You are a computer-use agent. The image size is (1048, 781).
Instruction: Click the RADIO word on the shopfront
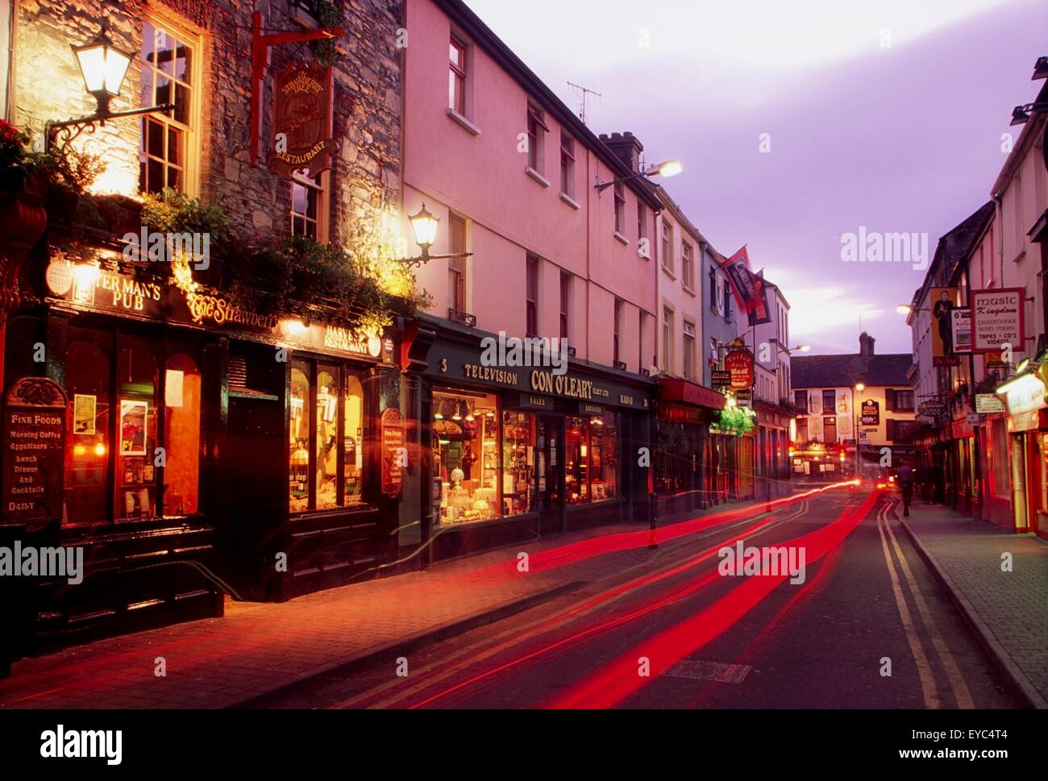point(627,399)
